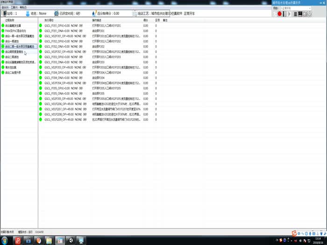Viewport: 327px width, 245px height.
Task: Open the project dropdown showing 正常开车
Action: coord(296,8)
